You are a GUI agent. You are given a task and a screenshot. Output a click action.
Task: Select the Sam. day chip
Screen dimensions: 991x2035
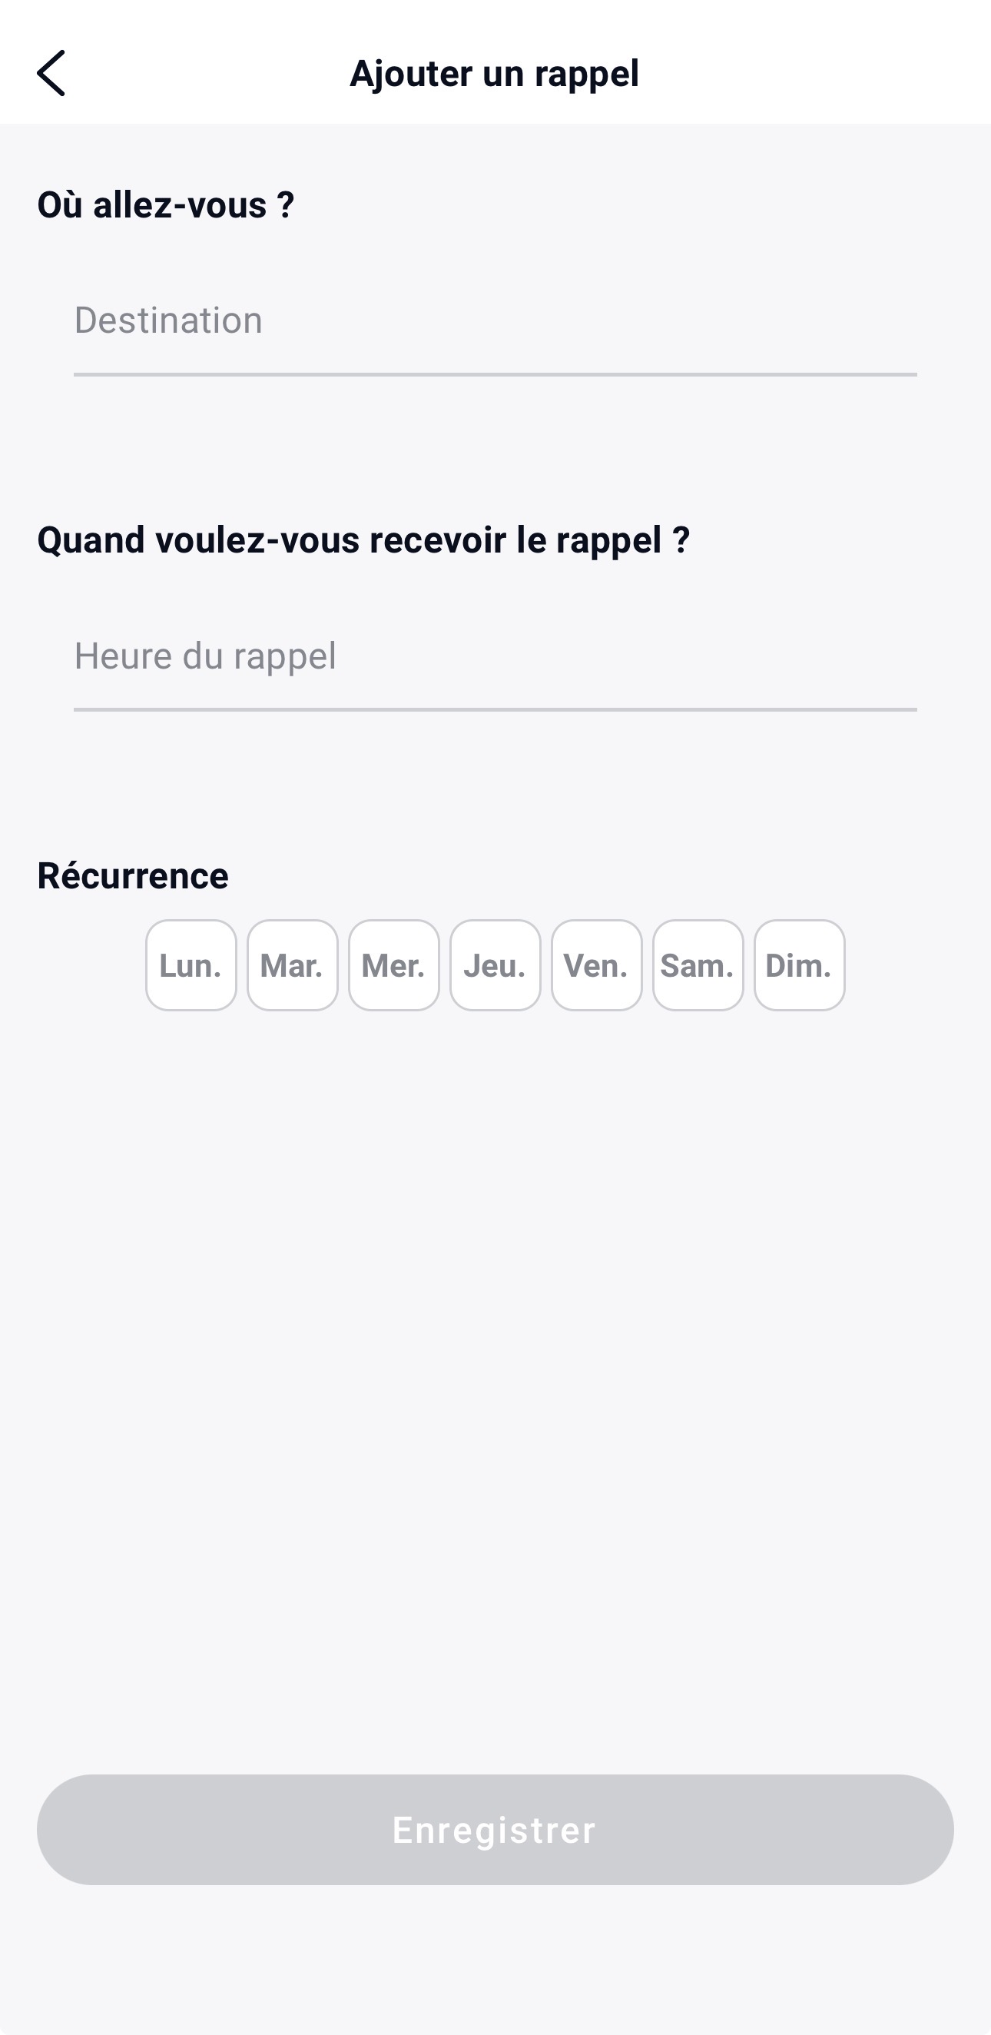698,964
